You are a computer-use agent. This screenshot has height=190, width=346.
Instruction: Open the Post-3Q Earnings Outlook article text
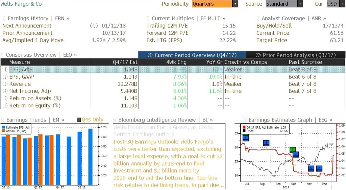coord(169,163)
